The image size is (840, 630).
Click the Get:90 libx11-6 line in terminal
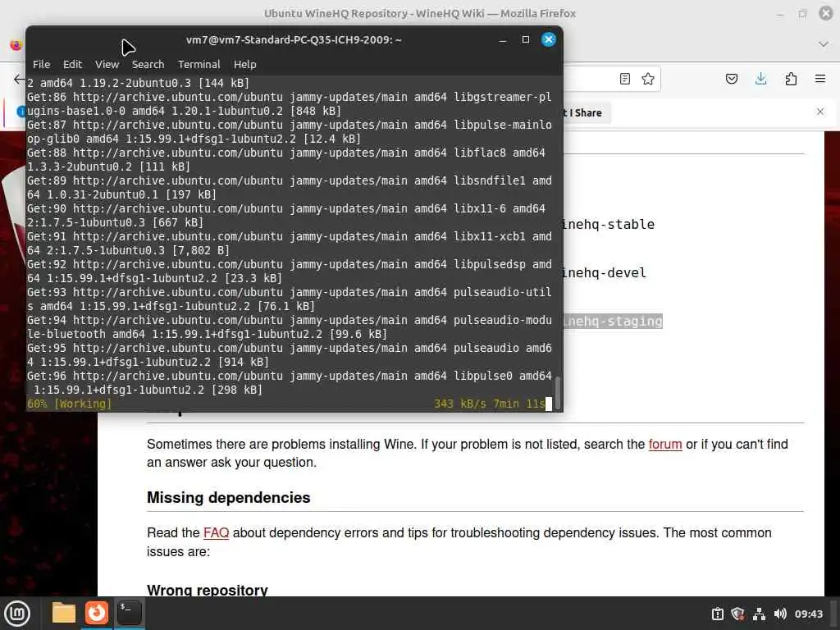click(x=286, y=216)
